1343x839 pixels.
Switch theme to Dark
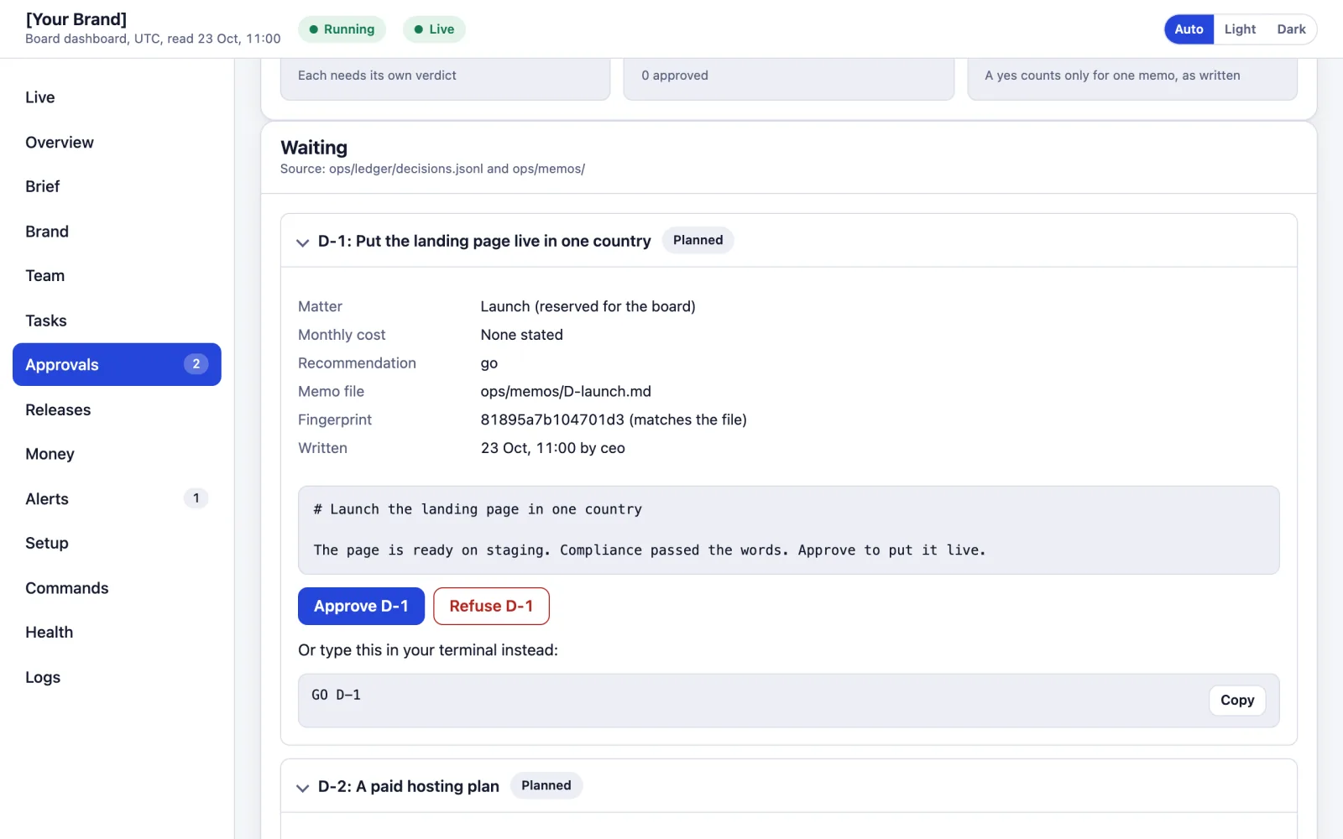tap(1291, 29)
